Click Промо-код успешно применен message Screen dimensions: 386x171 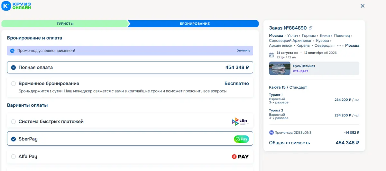(x=46, y=51)
